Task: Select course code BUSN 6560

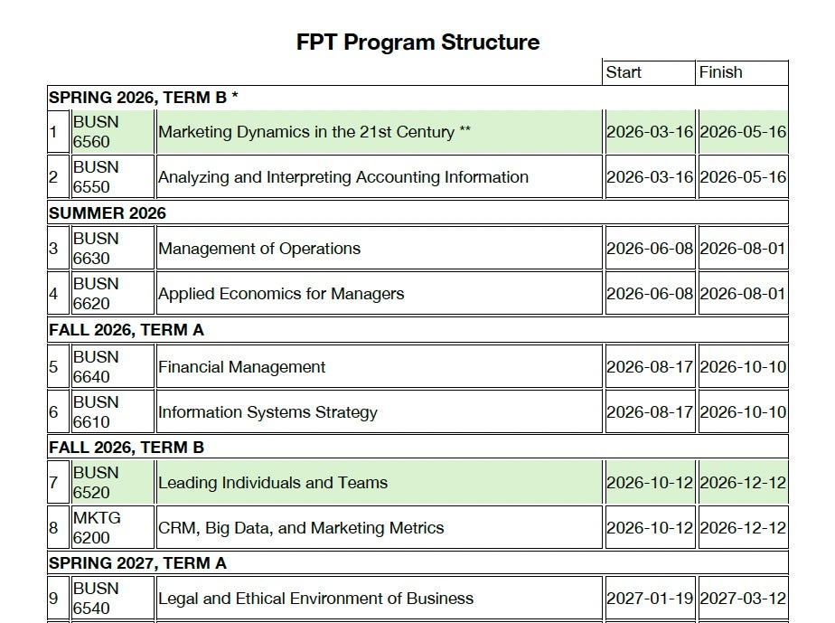Action: tap(96, 132)
